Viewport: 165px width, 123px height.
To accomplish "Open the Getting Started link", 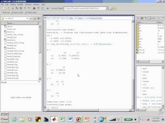I will pos(96,18).
